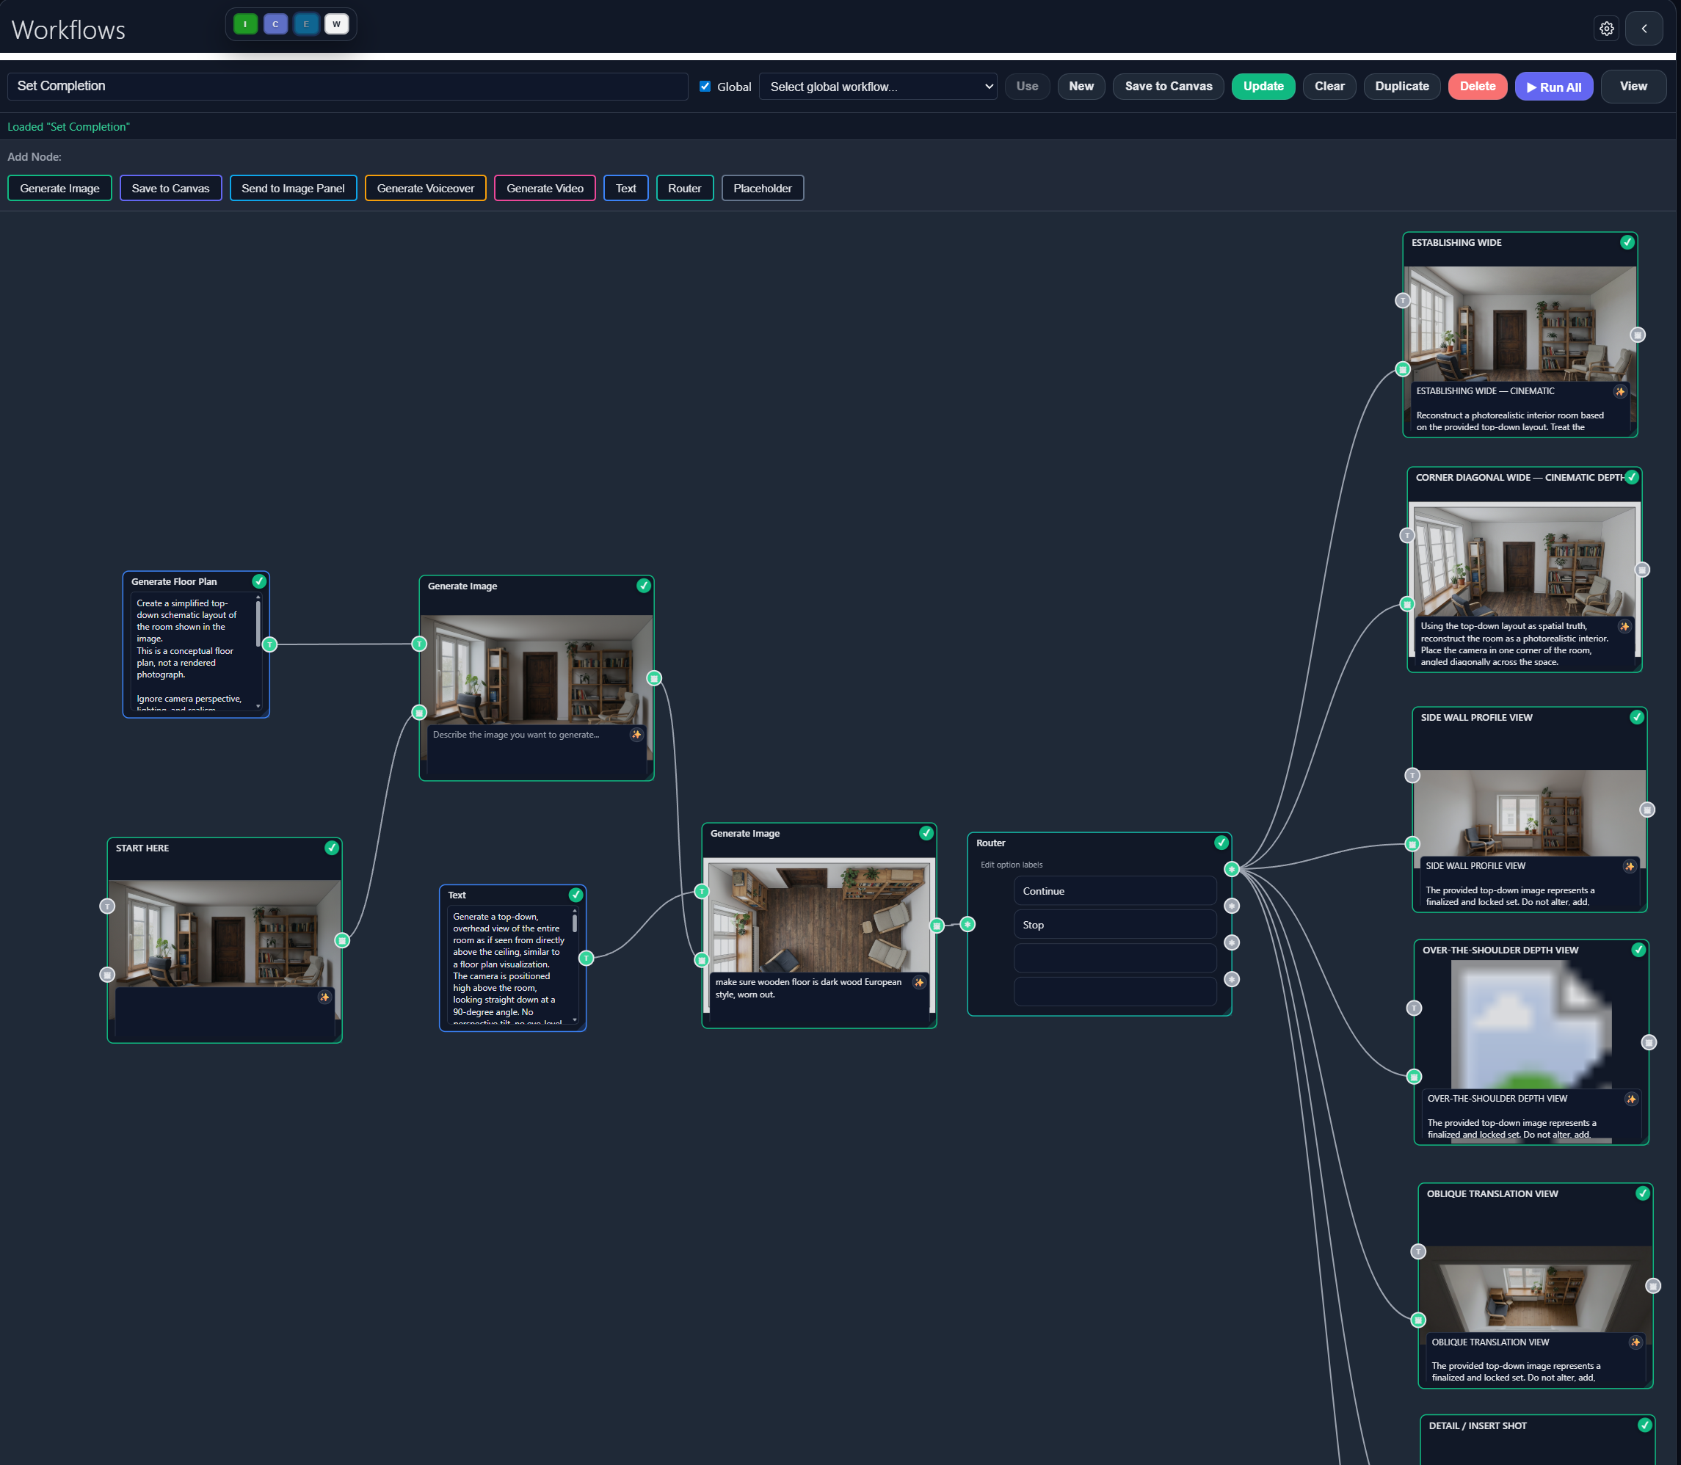Select Generate Voiceover in the Add Node bar
Viewport: 1681px width, 1465px height.
(425, 188)
